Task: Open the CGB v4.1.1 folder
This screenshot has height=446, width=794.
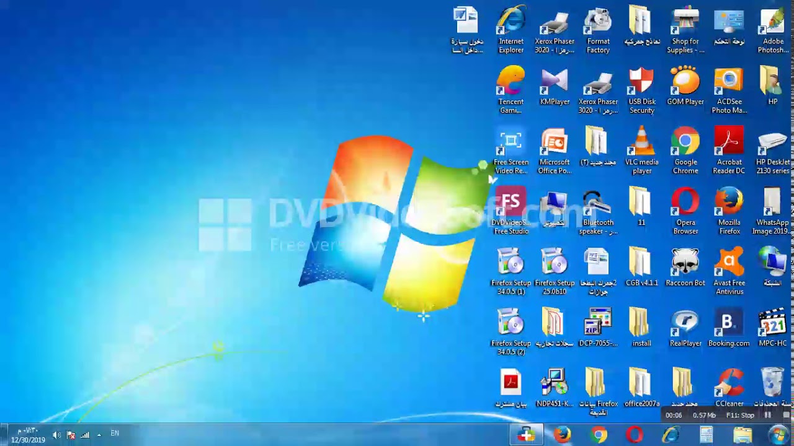Action: tap(641, 268)
